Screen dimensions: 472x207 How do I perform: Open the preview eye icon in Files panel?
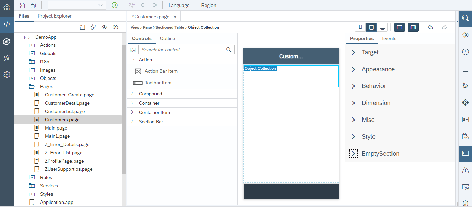click(104, 27)
